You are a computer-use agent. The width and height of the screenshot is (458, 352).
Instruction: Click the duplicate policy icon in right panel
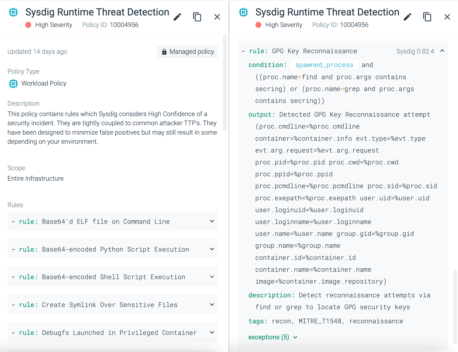pyautogui.click(x=427, y=17)
